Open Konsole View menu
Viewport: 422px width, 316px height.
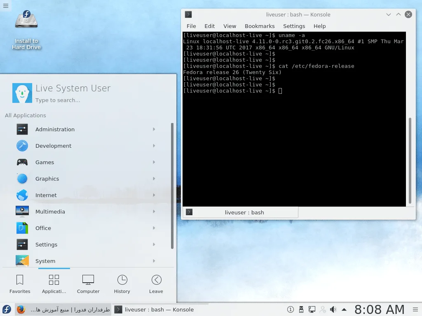(x=230, y=26)
